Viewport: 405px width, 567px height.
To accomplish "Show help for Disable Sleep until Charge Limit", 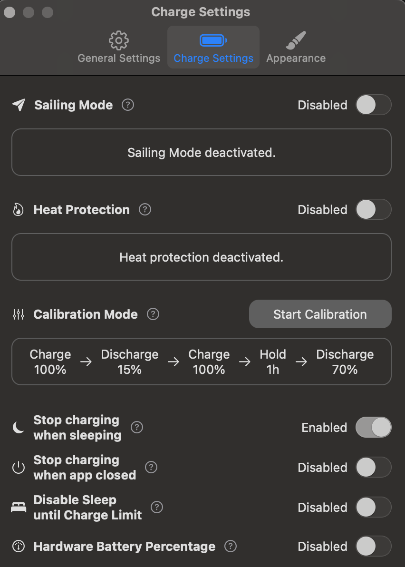I will click(x=157, y=507).
